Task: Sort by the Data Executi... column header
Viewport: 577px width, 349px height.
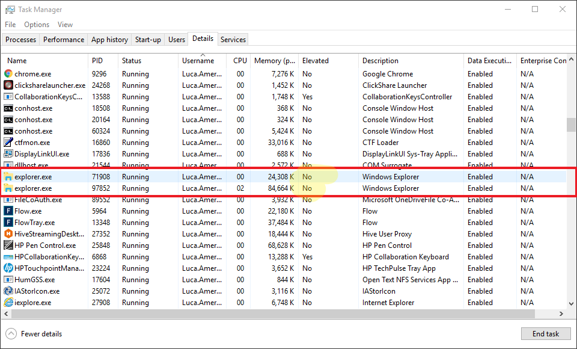Action: point(490,61)
